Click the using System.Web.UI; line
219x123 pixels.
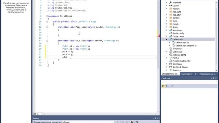pyautogui.click(x=60, y=8)
